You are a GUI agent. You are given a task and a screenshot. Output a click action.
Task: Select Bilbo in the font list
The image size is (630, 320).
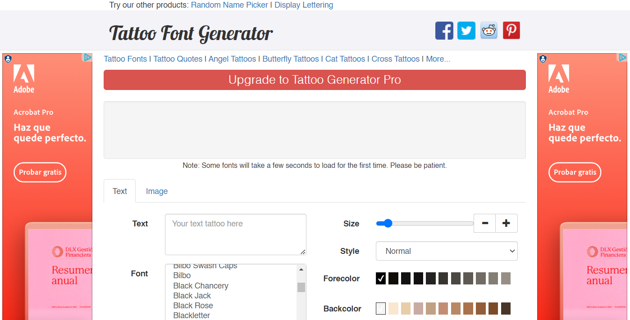pyautogui.click(x=182, y=275)
